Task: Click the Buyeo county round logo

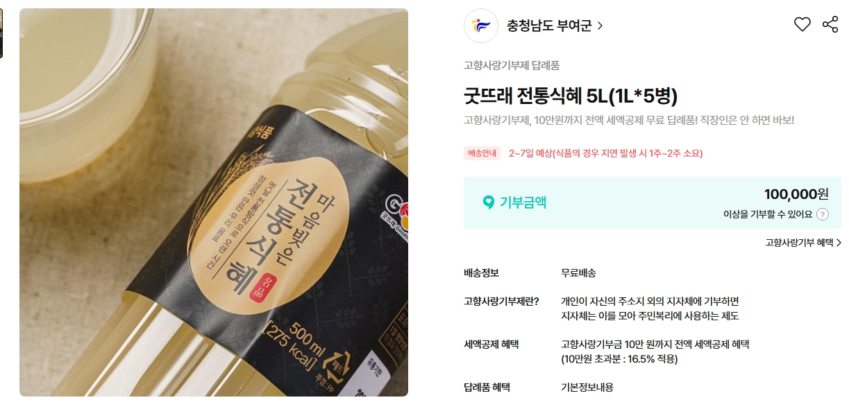Action: tap(481, 26)
